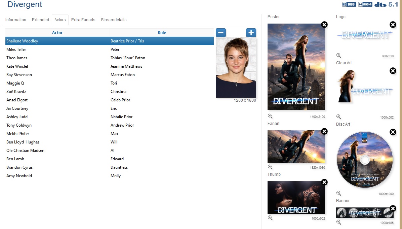
Task: Remove the selected actor with minus button
Action: 221,33
